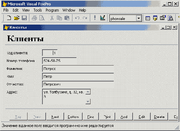Go to Next record button
This screenshot has height=131, width=180.
tap(55, 117)
